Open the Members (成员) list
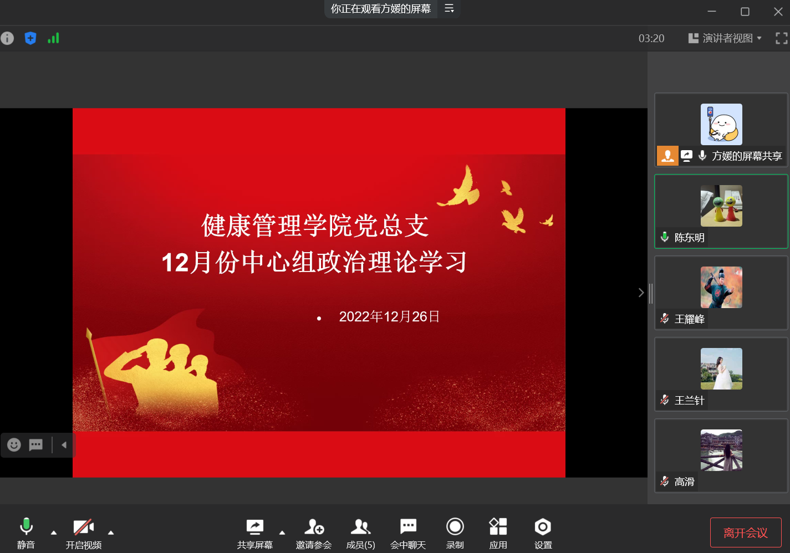 click(x=361, y=533)
